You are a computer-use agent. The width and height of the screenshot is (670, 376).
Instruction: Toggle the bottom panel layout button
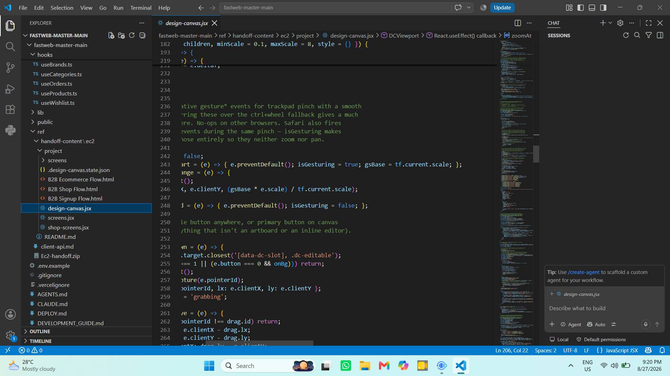(592, 8)
